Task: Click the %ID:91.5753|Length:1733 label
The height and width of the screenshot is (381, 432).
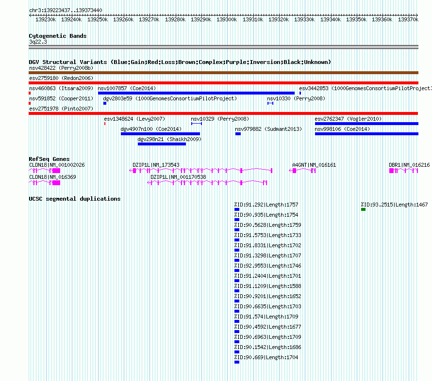Action: (268, 235)
